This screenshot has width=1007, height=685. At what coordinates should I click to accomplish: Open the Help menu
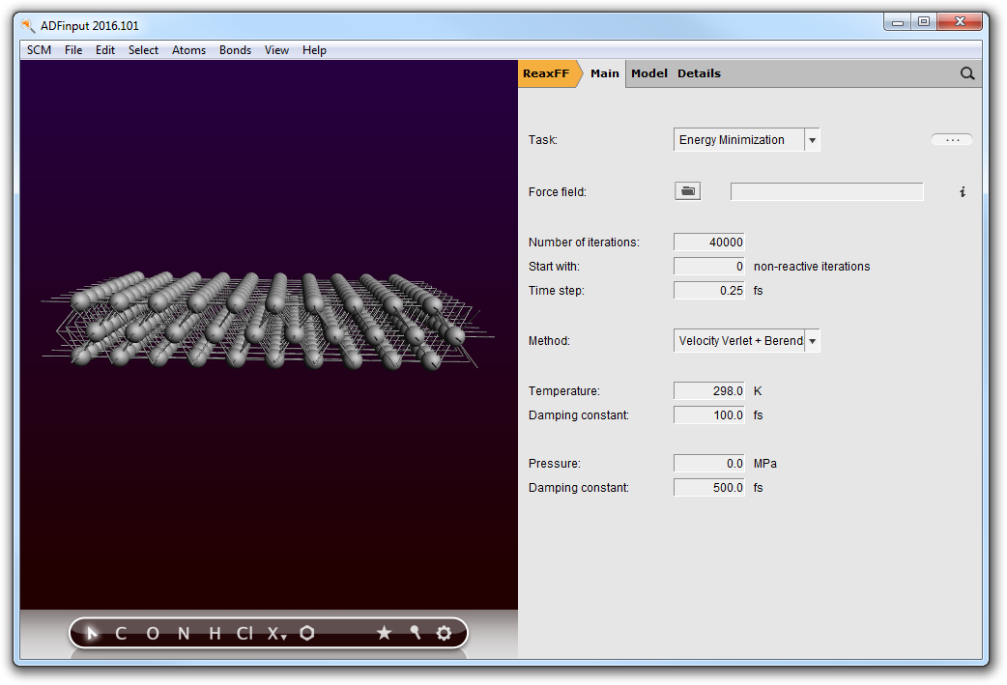coord(314,50)
